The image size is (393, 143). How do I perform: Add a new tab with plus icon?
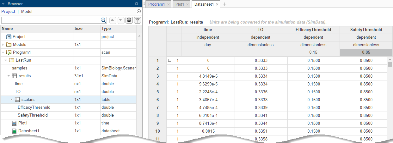(x=225, y=4)
